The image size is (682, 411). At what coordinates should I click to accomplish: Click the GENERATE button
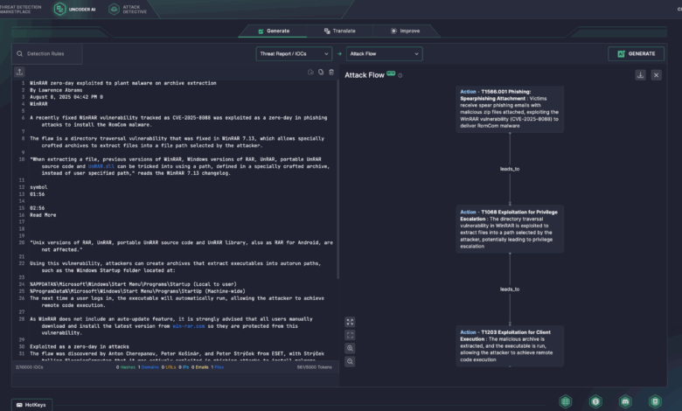pyautogui.click(x=636, y=53)
